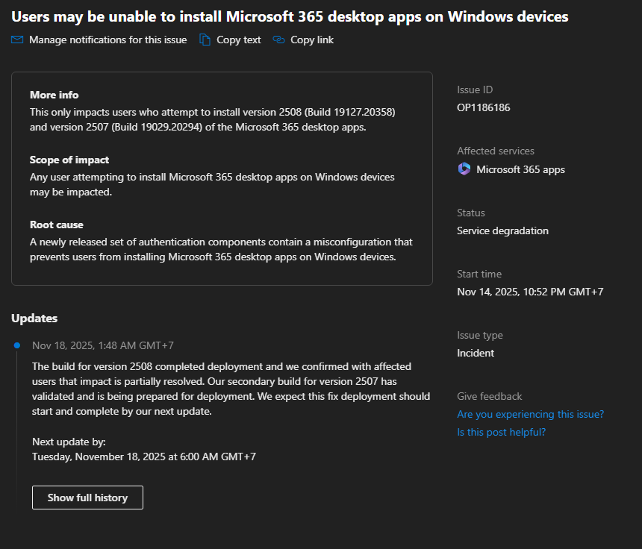The image size is (642, 549).
Task: Select the Copy text label
Action: tap(238, 40)
